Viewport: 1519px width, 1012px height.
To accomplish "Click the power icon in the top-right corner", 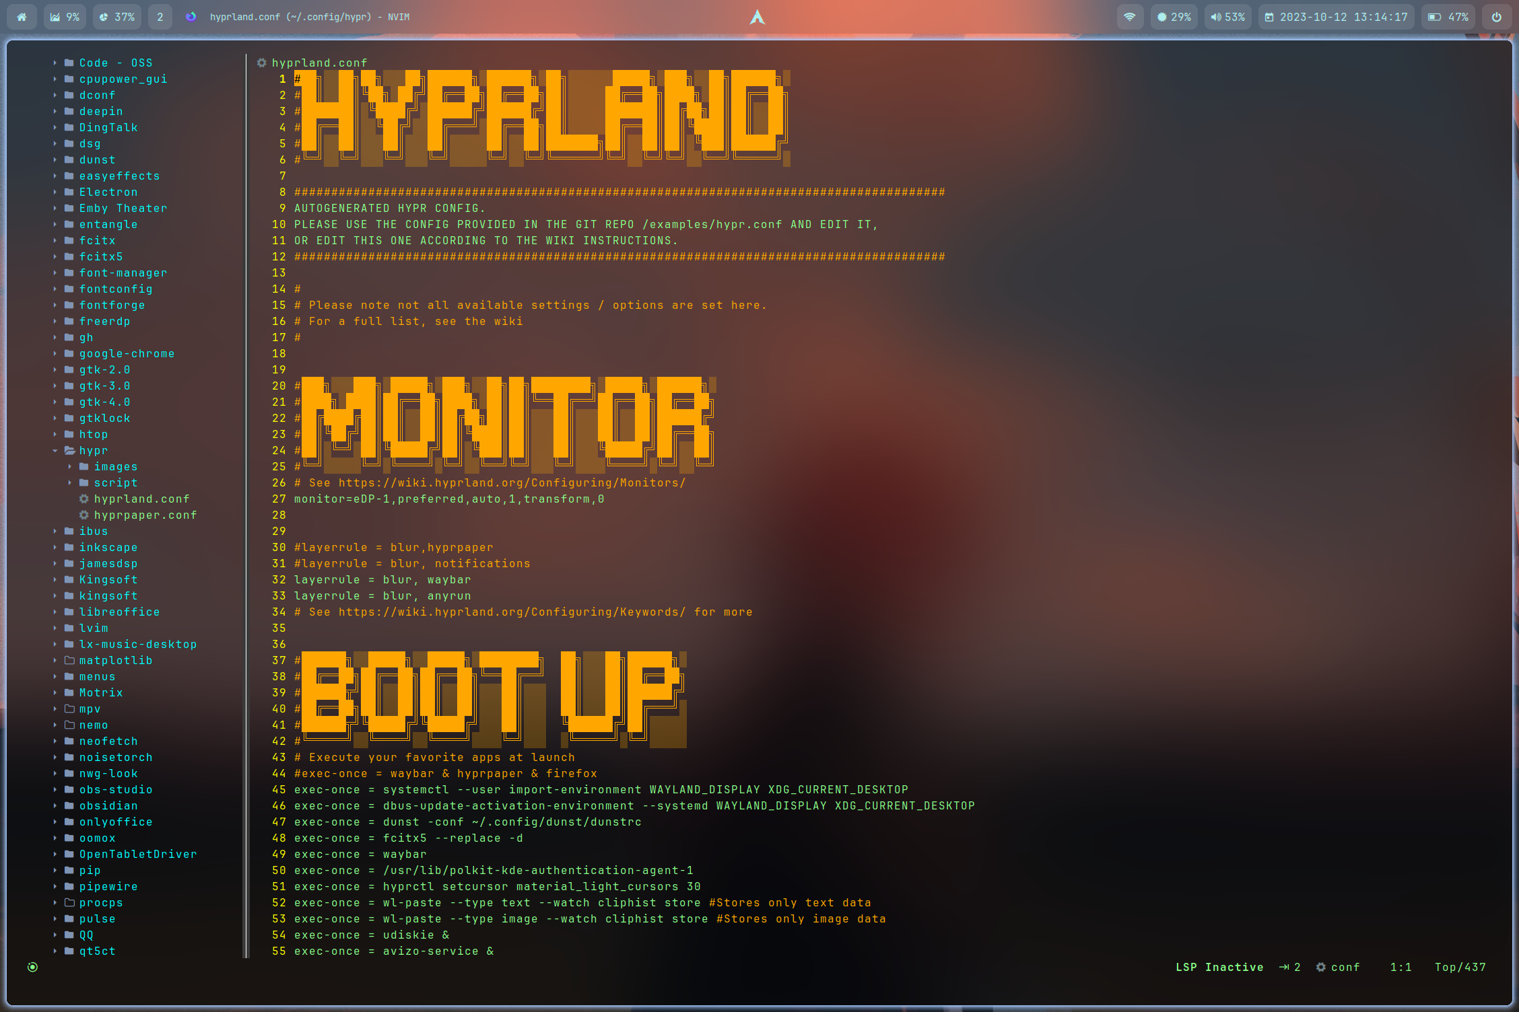I will coord(1496,17).
